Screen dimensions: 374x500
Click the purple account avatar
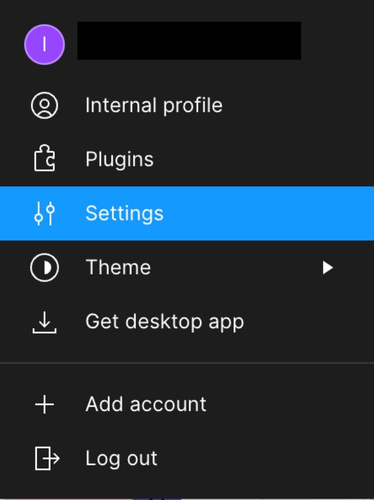(44, 45)
